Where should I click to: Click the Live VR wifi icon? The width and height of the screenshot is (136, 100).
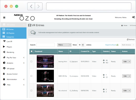pyautogui.click(x=4, y=41)
